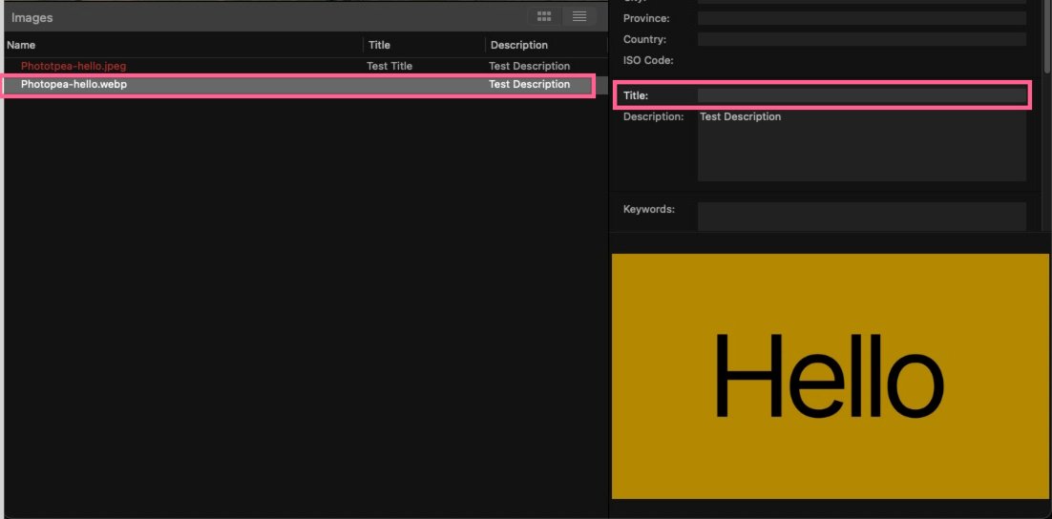This screenshot has width=1052, height=519.
Task: Click Test Description cell of the jpeg row
Action: tap(530, 66)
